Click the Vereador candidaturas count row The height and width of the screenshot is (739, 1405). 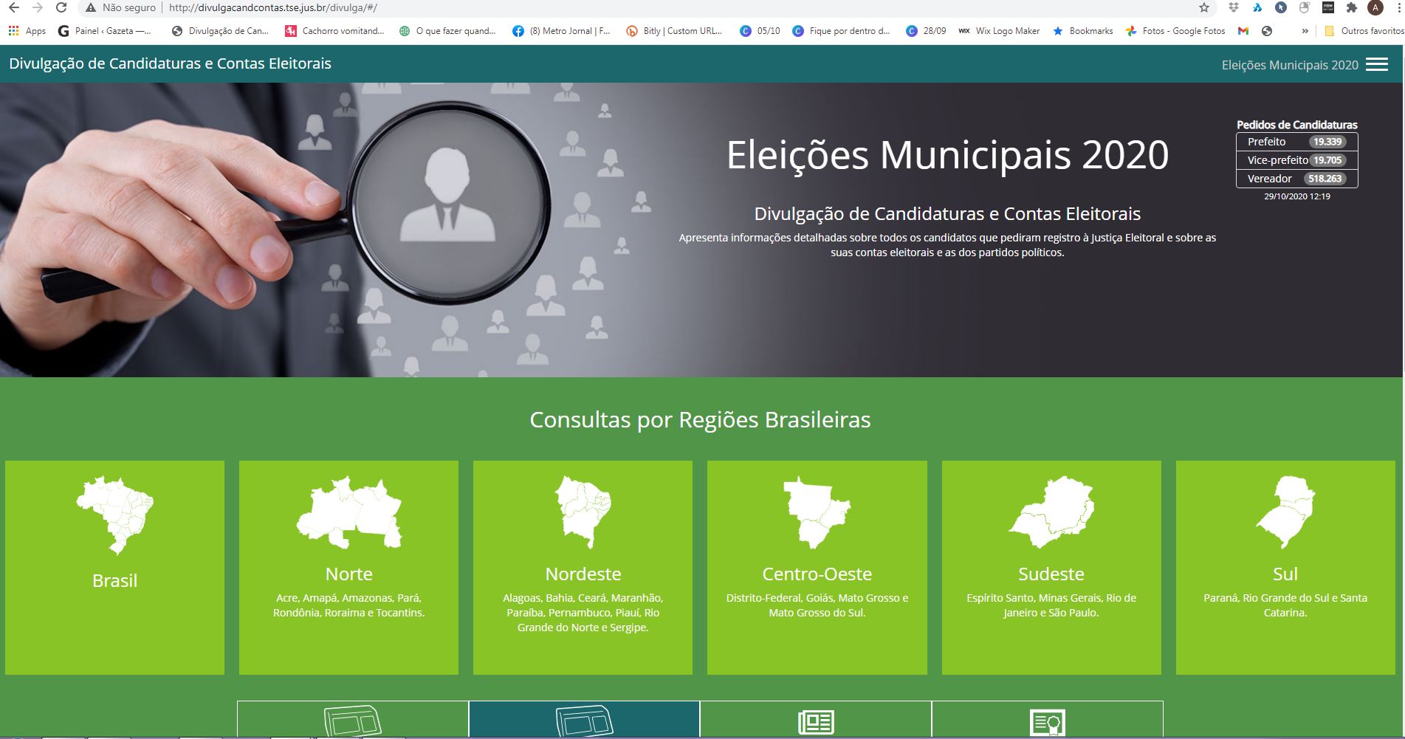tap(1296, 179)
